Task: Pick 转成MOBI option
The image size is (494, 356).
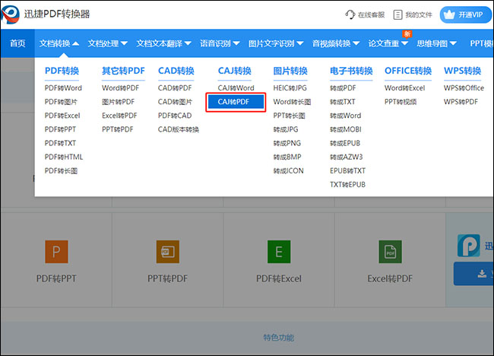Action: 346,129
